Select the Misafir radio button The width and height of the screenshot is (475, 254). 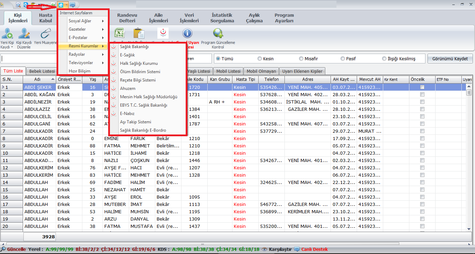(x=302, y=59)
